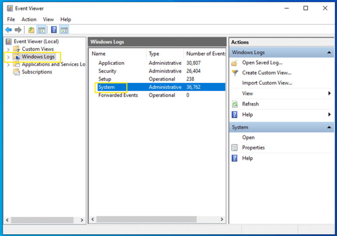Click Import Custom View... action
Image resolution: width=337 pixels, height=236 pixels.
(267, 83)
